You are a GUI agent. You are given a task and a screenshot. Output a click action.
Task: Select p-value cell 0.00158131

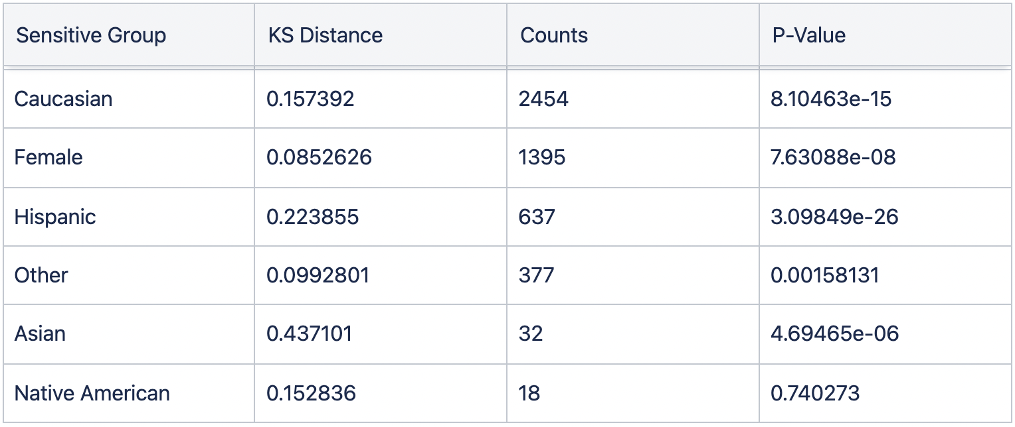click(824, 275)
